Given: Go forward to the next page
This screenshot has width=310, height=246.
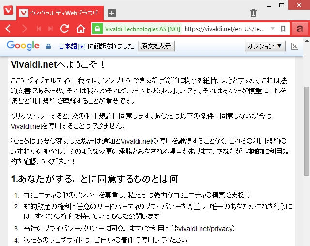Looking at the screenshot, I should point(24,29).
